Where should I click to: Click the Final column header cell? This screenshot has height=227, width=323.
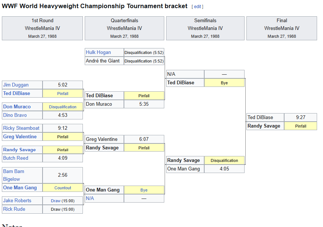(282, 28)
